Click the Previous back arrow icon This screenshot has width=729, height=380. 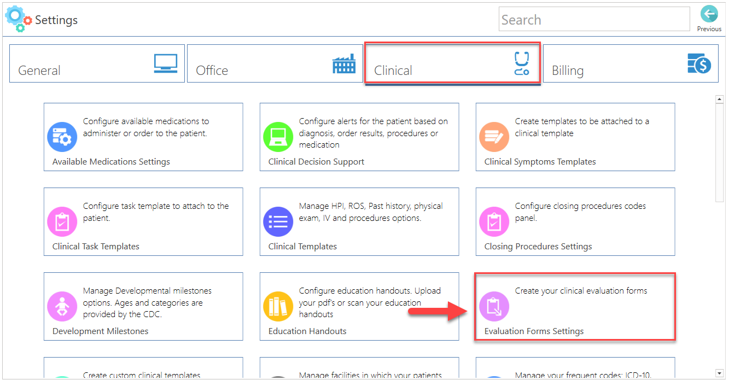709,14
